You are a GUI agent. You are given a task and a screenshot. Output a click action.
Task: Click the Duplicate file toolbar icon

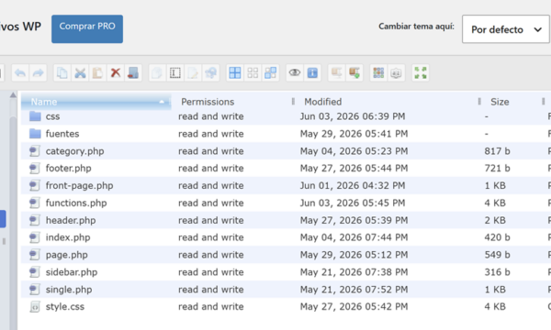click(x=157, y=73)
